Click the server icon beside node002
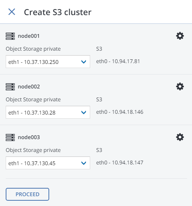 (10, 87)
